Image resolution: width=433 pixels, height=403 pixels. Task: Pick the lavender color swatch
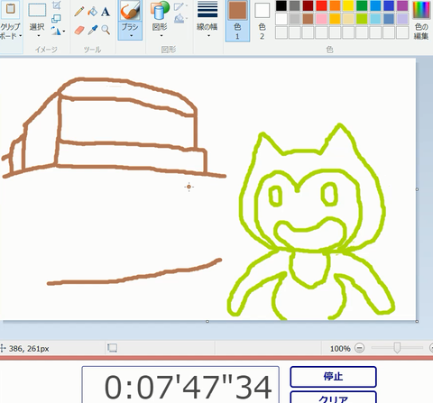(402, 19)
